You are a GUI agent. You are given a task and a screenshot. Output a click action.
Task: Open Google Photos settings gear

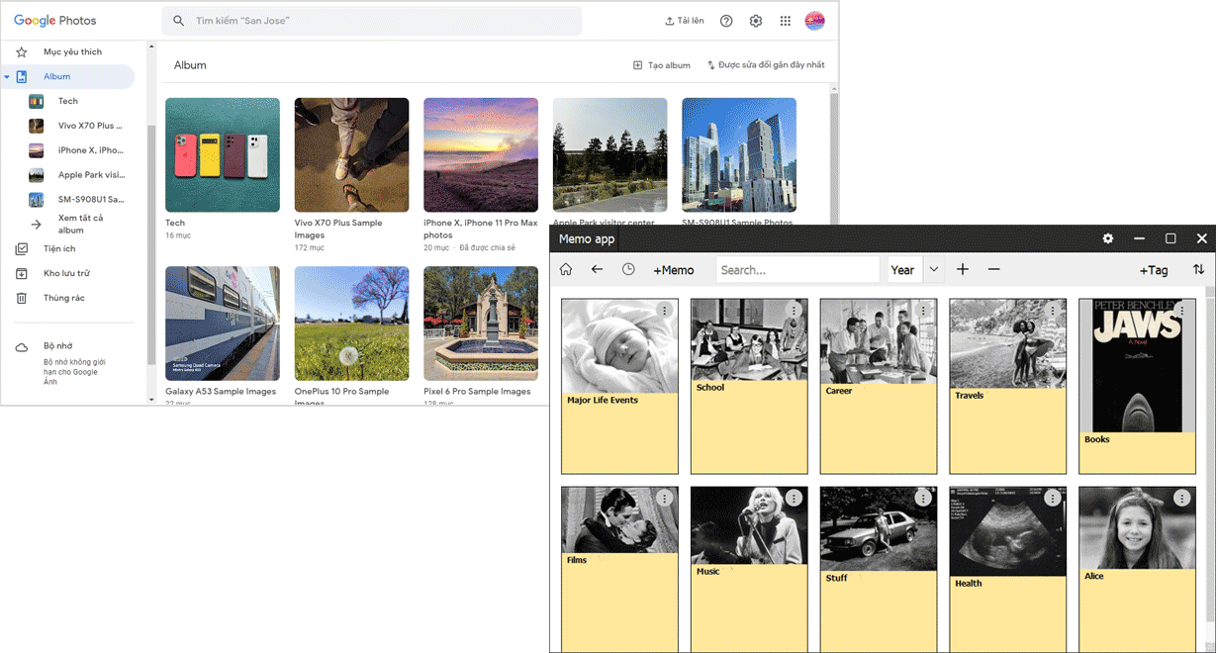(x=756, y=21)
